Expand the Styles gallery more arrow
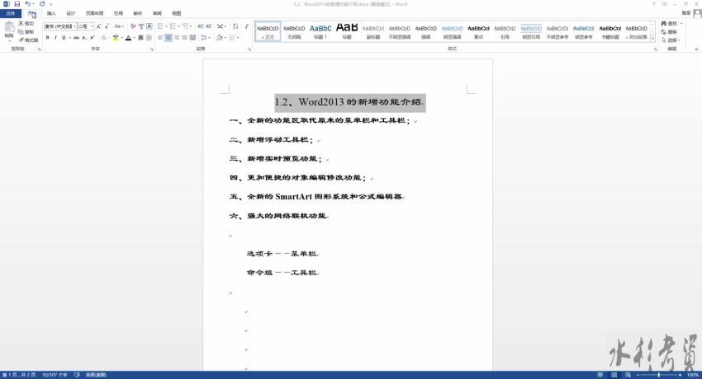 652,39
